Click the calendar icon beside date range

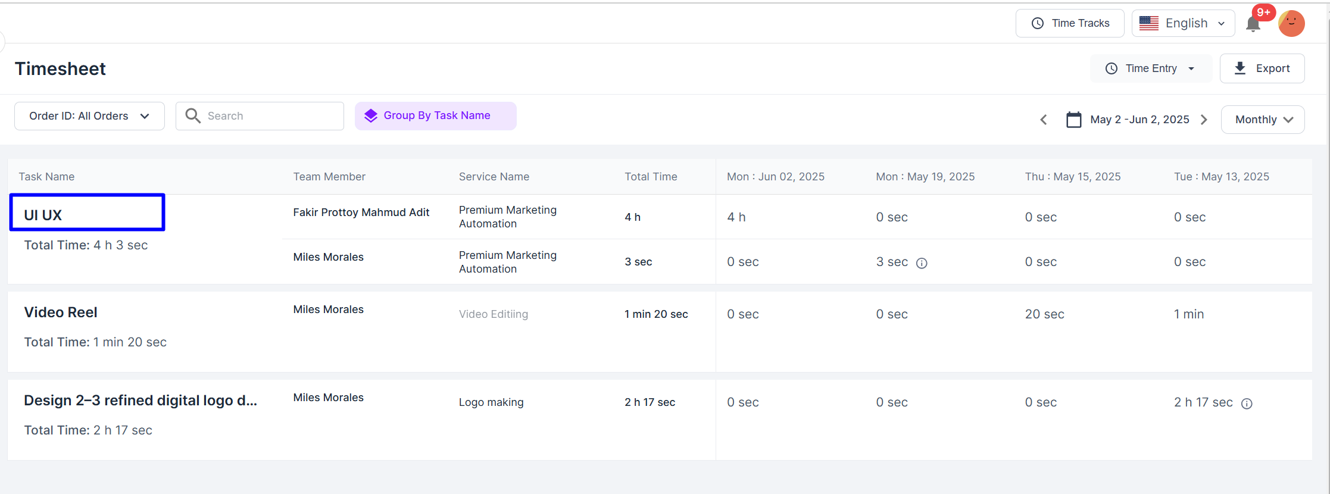pyautogui.click(x=1073, y=120)
